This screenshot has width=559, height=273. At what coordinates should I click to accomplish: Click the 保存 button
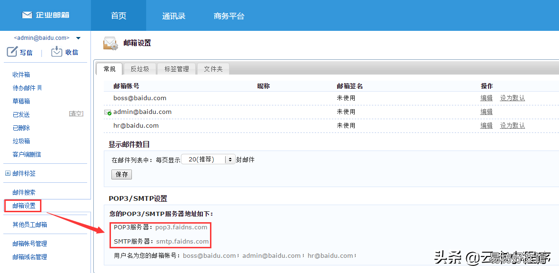point(121,175)
